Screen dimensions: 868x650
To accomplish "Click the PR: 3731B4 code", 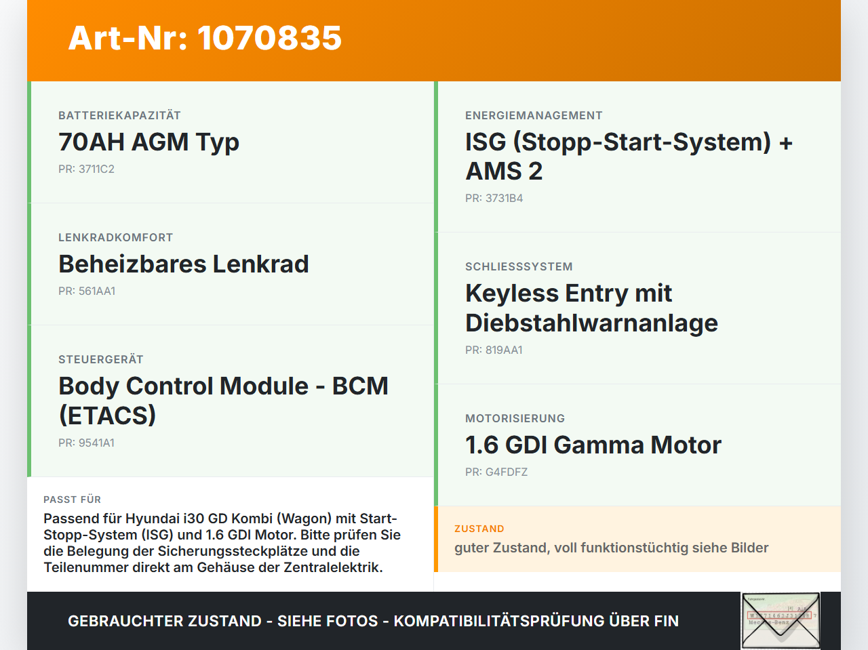I will tap(494, 199).
